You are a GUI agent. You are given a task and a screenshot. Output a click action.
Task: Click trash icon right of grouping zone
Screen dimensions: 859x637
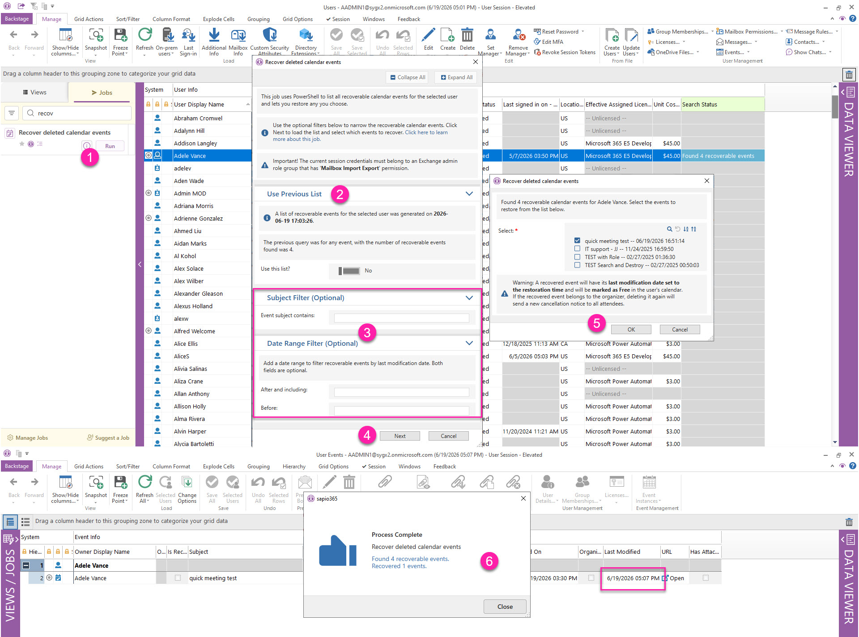(849, 74)
